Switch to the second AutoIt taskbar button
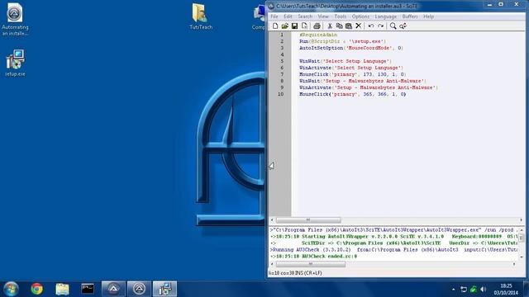The height and width of the screenshot is (297, 529). [139, 289]
